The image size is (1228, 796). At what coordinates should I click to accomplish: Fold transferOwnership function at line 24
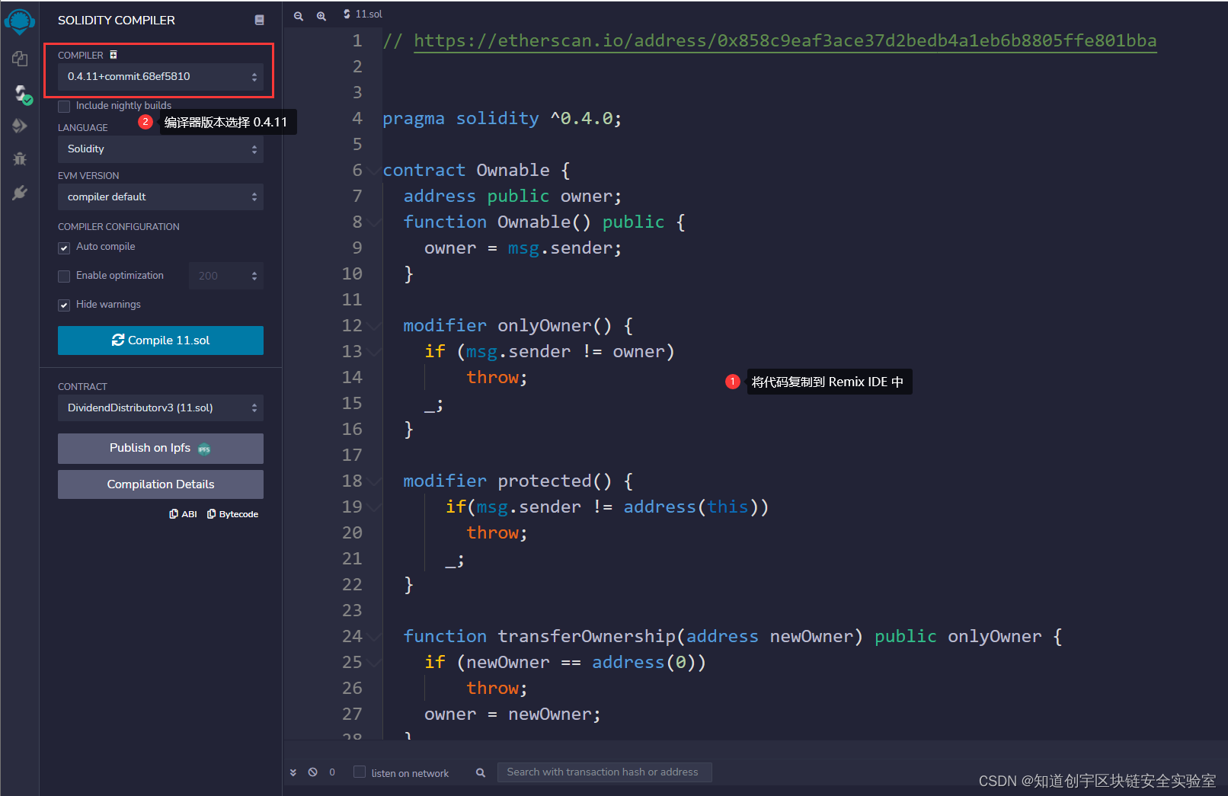[373, 637]
